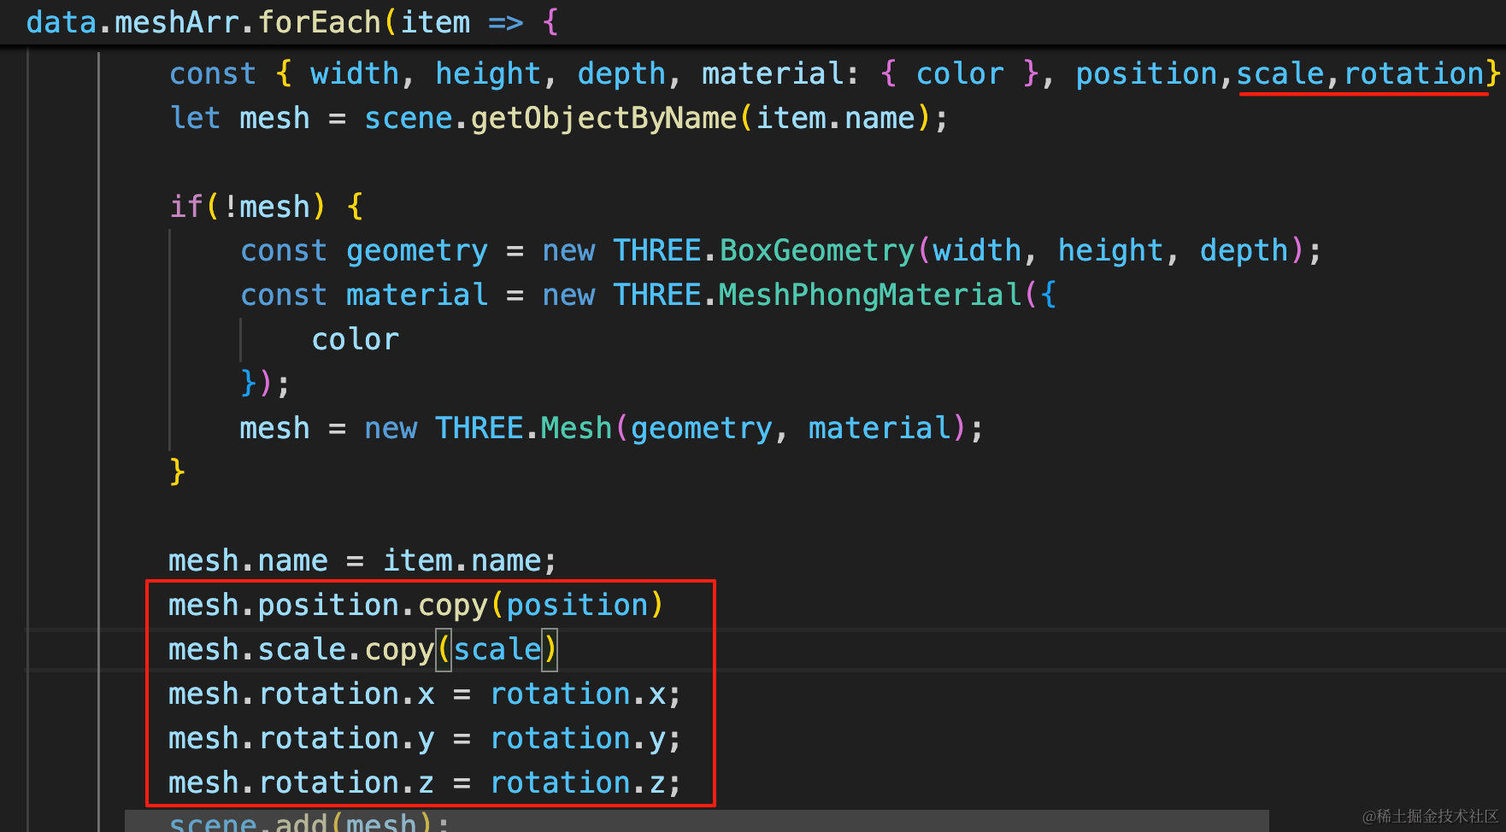Click 'MeshPhongMaterial' class name

coord(870,296)
